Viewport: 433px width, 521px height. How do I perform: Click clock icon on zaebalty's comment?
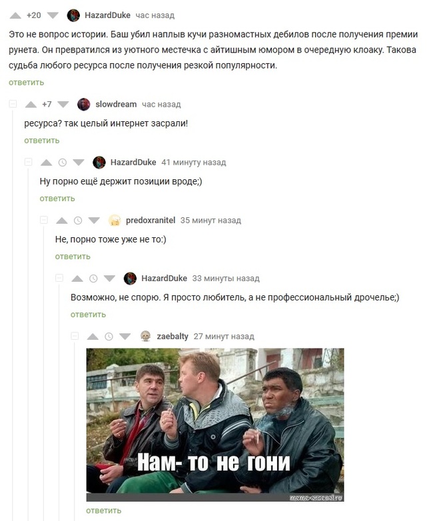pyautogui.click(x=109, y=336)
